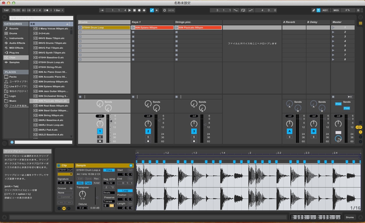Screen dimensions: 365x223
Task: Toggle the Automation Arm icon
Action: coord(152,10)
